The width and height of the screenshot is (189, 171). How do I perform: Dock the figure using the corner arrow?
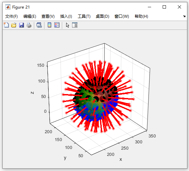tap(184, 16)
